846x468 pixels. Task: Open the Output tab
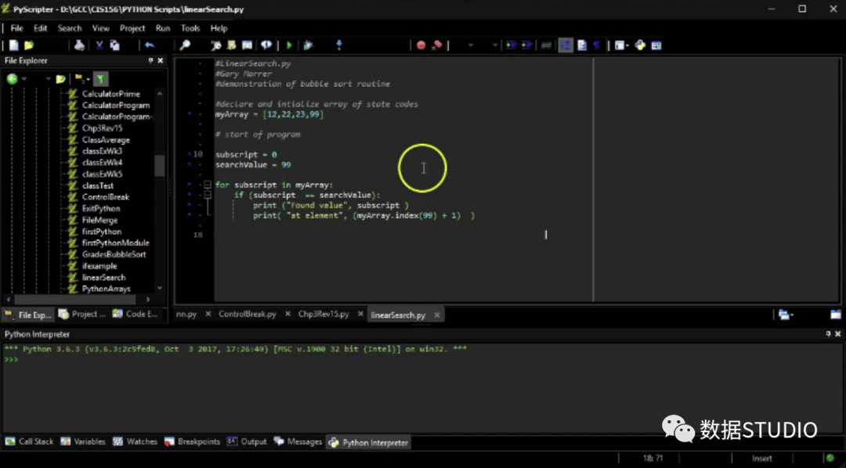(x=247, y=441)
